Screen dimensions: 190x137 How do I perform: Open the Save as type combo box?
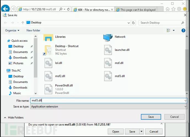(109, 107)
